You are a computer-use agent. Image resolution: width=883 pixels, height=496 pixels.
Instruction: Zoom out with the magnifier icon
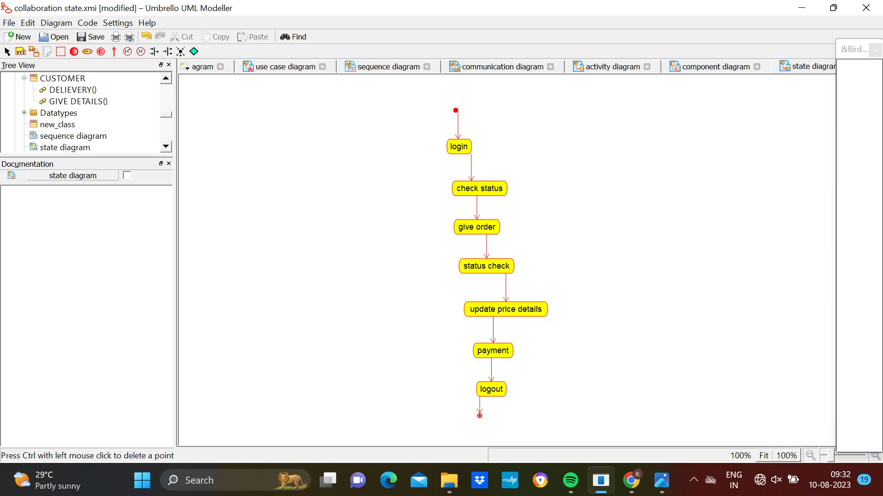[811, 455]
